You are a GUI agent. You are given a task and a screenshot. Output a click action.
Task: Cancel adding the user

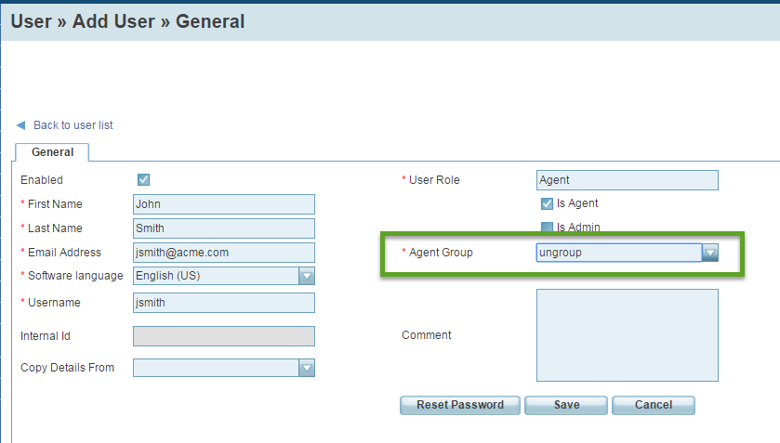click(x=654, y=405)
